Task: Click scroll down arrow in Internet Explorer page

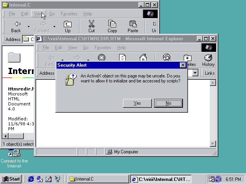Action: click(213, 144)
